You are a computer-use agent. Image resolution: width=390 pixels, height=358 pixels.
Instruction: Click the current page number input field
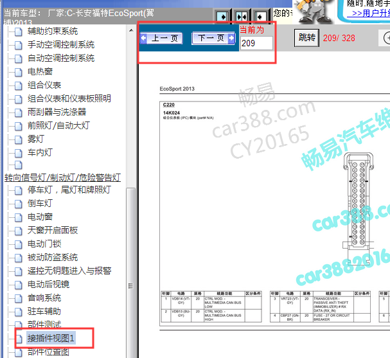tap(256, 43)
